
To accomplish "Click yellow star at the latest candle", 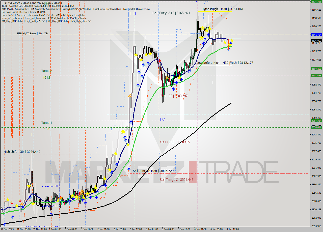I will pos(232,40).
